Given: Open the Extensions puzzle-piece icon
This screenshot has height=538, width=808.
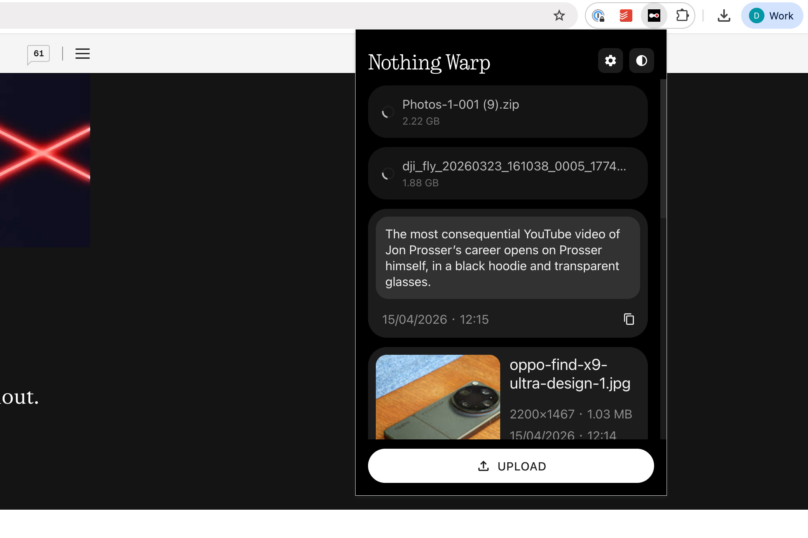Looking at the screenshot, I should pyautogui.click(x=682, y=16).
